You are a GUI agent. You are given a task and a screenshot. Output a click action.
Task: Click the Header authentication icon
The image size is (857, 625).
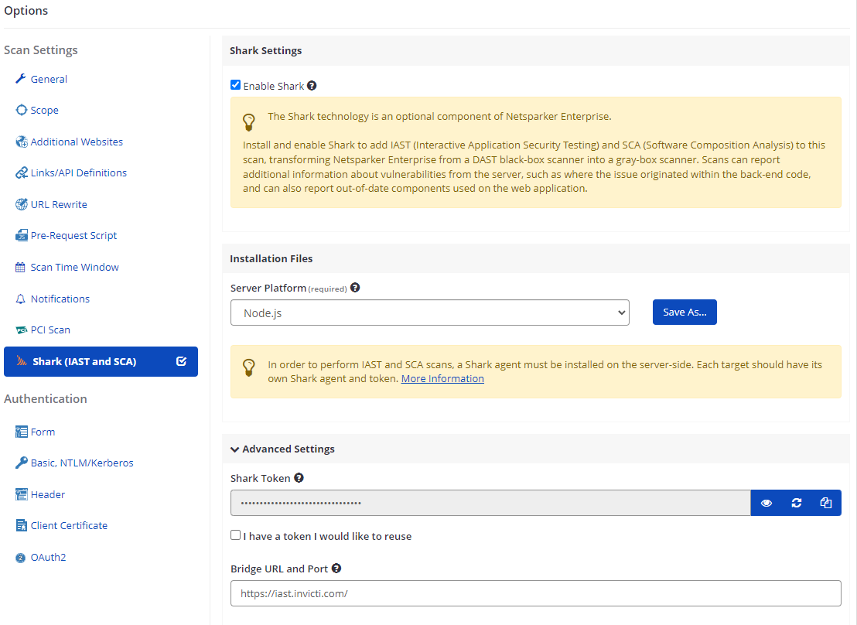[22, 494]
